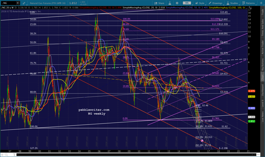The image size is (265, 157).
Task: Click the $9.189 magenta price label
Action: pyautogui.click(x=216, y=39)
